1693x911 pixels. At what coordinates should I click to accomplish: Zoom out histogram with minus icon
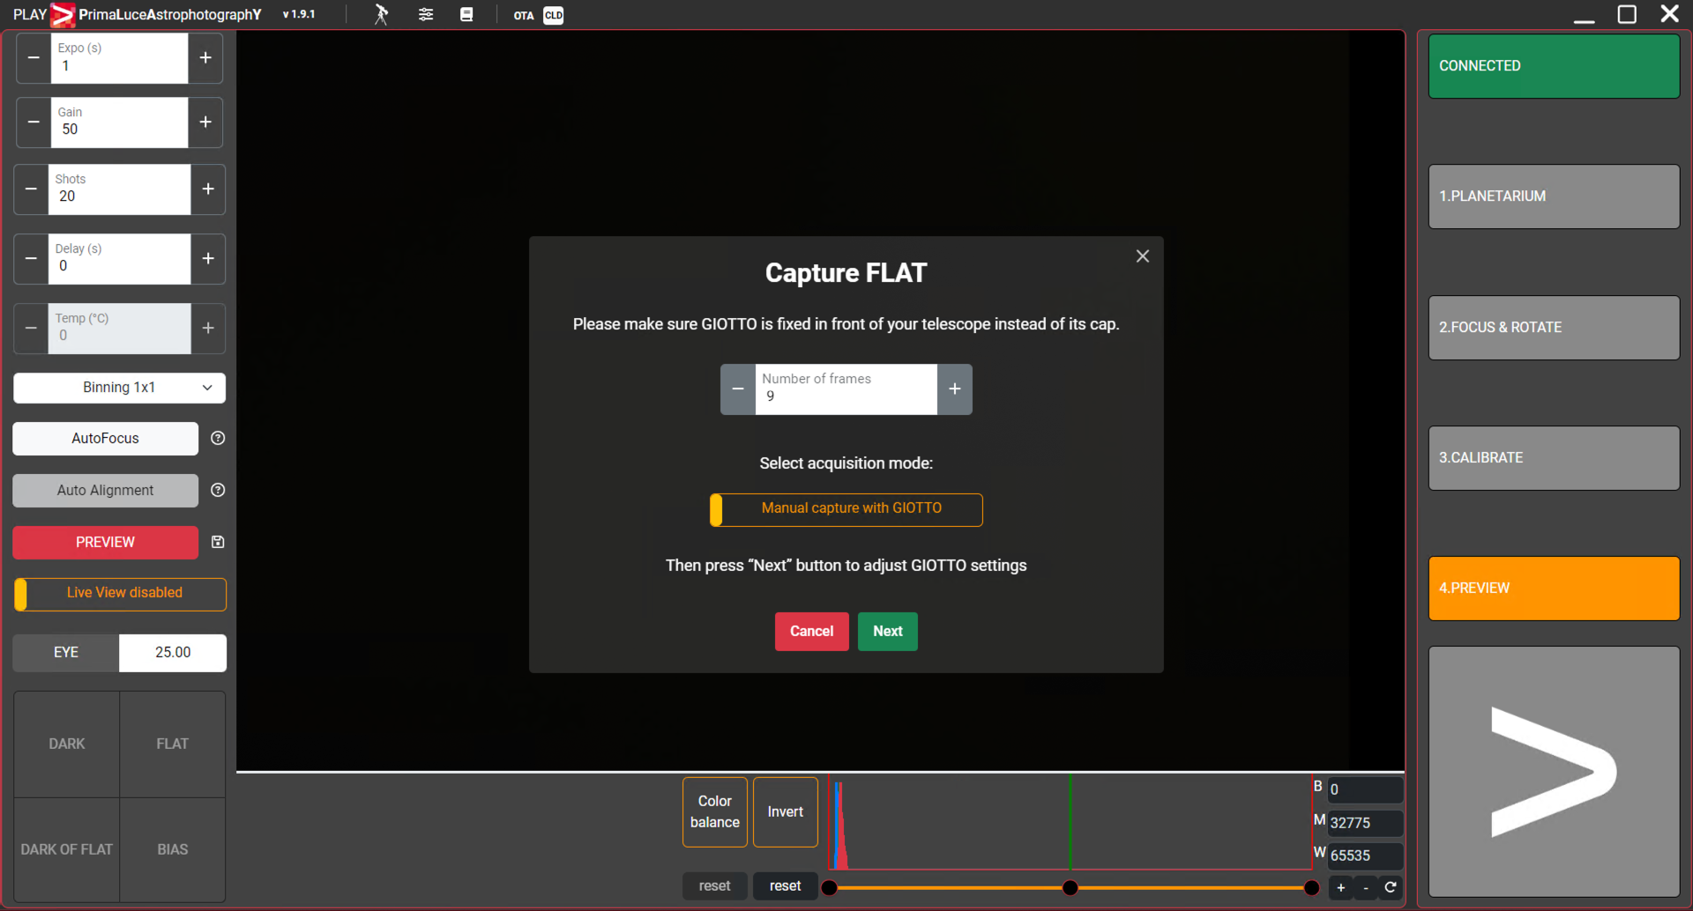pos(1366,888)
